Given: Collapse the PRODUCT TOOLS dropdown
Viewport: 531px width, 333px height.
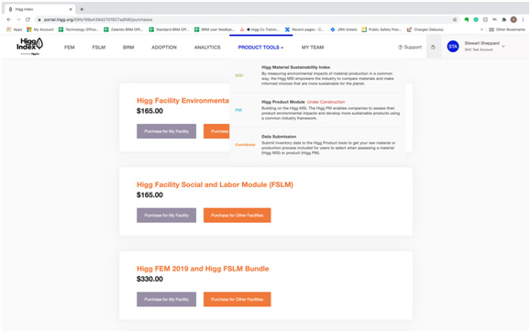Looking at the screenshot, I should coord(260,48).
